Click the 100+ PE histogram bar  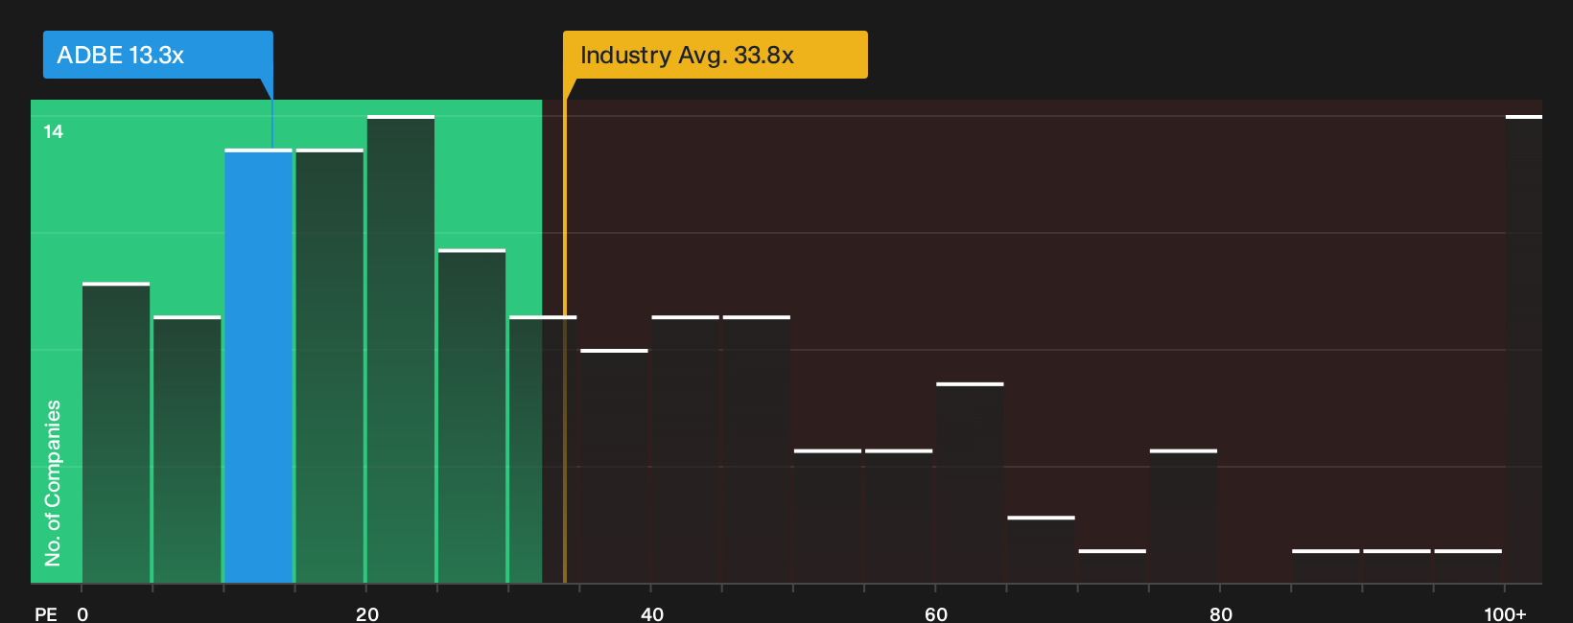tap(1524, 349)
